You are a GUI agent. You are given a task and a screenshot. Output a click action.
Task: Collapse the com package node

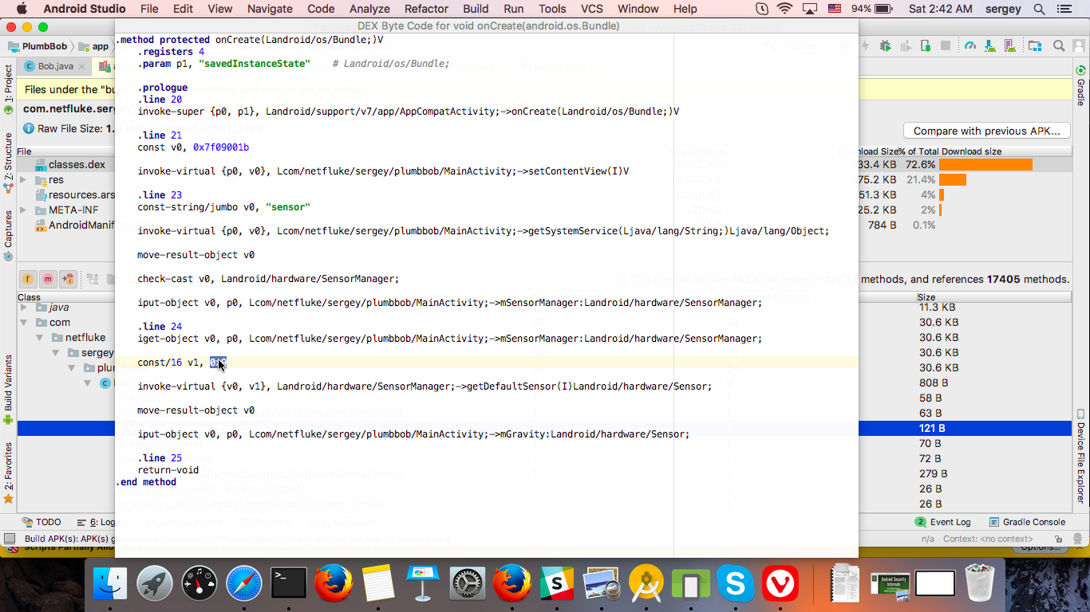click(25, 322)
